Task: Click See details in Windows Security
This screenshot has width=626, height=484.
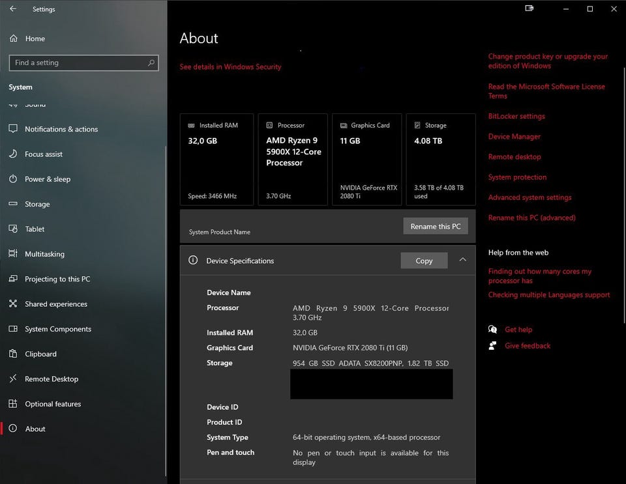Action: (x=230, y=66)
